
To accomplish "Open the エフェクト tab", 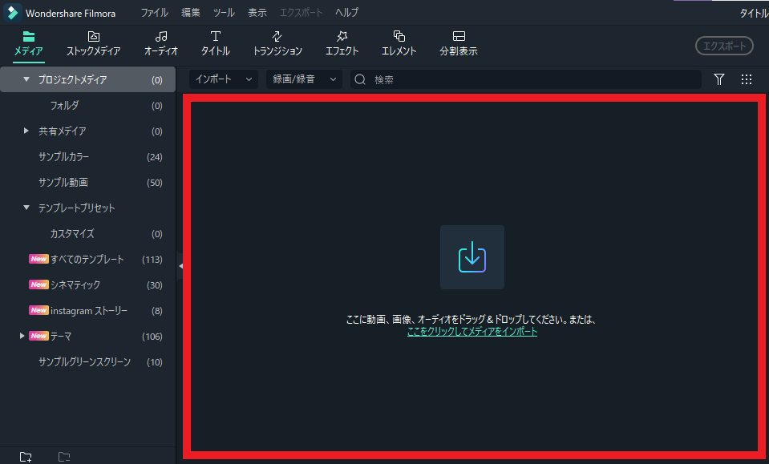I will 342,44.
